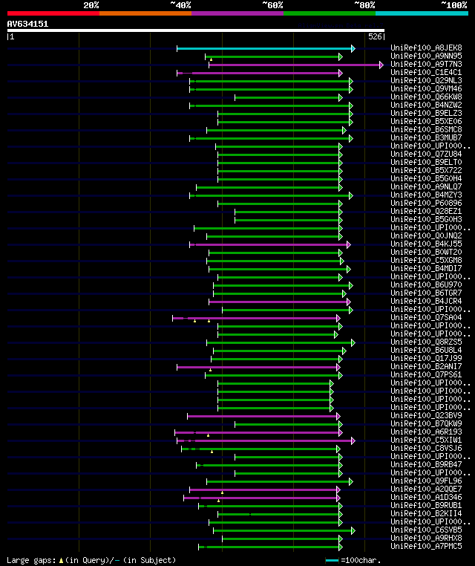This screenshot has height=566, width=475.
Task: Click the UniRef100_C8VSJ6 hit name
Action: [426, 449]
